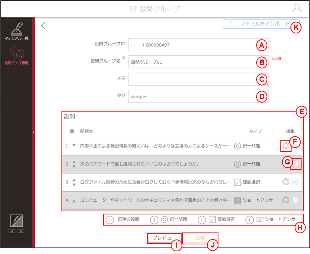Click 択一問題 type in row 2
Screen dimensions: 310x254
click(x=247, y=164)
